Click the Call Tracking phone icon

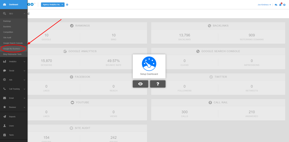pyautogui.click(x=5, y=89)
